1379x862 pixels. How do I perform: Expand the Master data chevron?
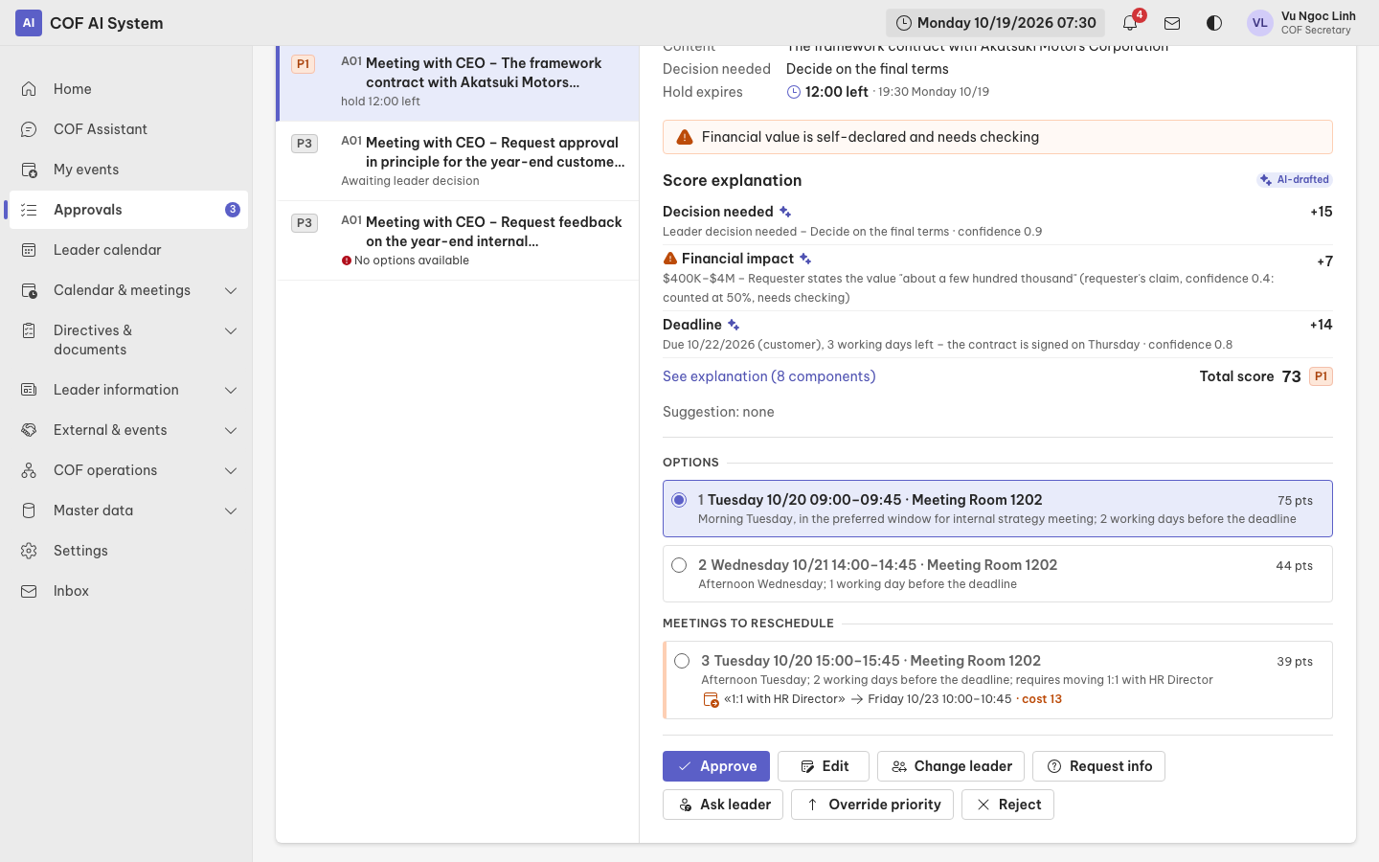tap(231, 510)
